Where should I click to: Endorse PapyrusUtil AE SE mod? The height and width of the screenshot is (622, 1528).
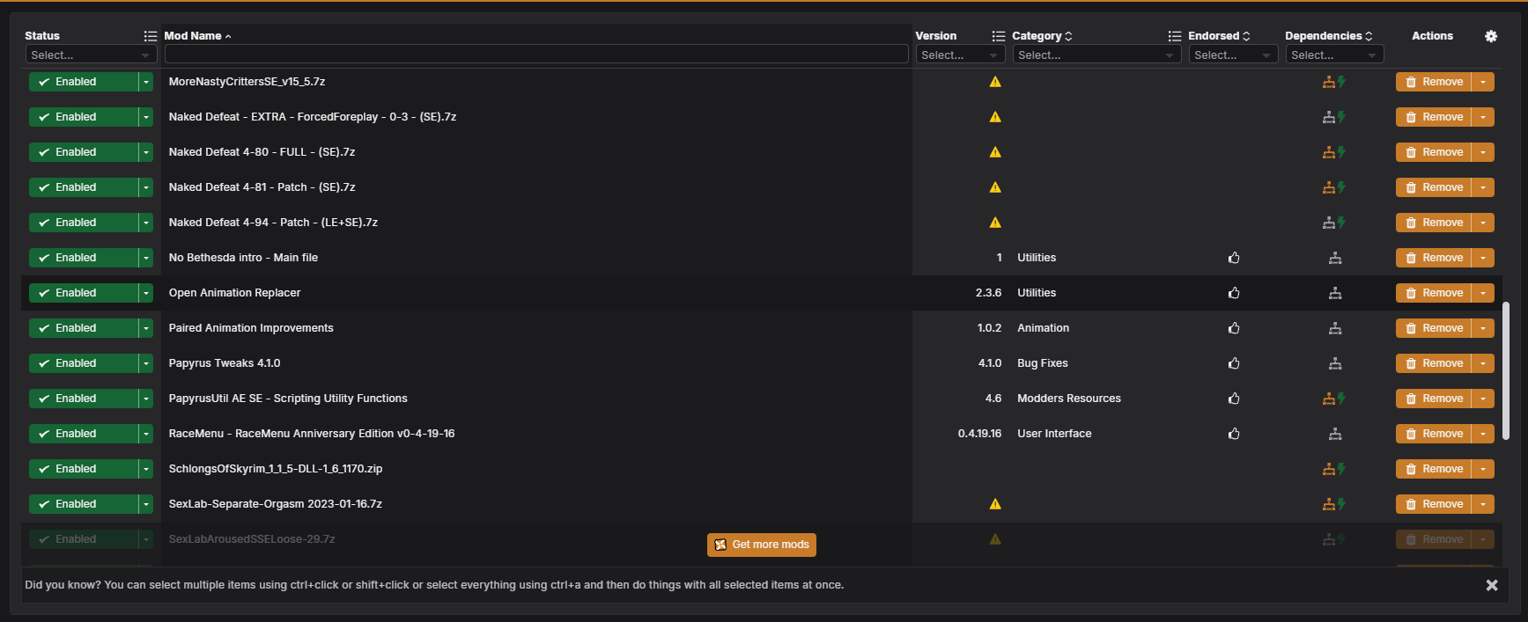click(1234, 399)
